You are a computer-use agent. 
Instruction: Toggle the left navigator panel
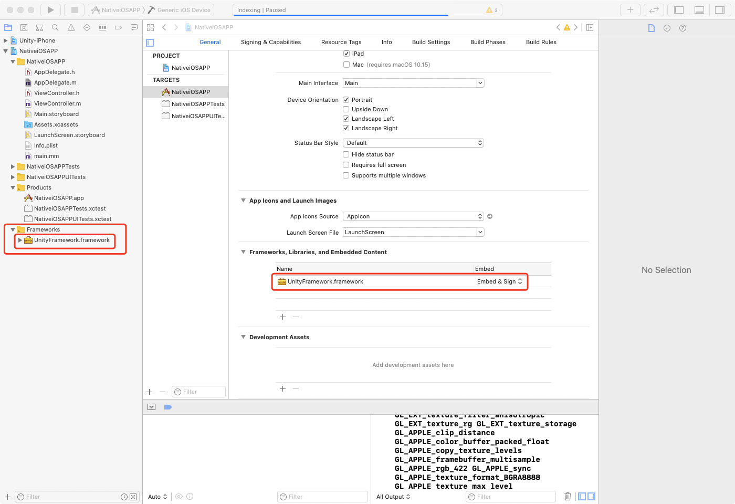(x=679, y=10)
